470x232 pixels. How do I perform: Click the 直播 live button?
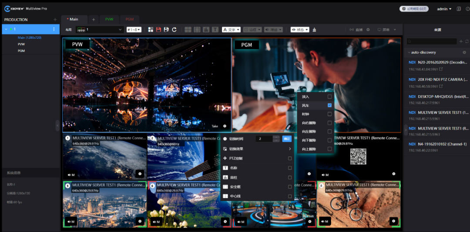(356, 30)
